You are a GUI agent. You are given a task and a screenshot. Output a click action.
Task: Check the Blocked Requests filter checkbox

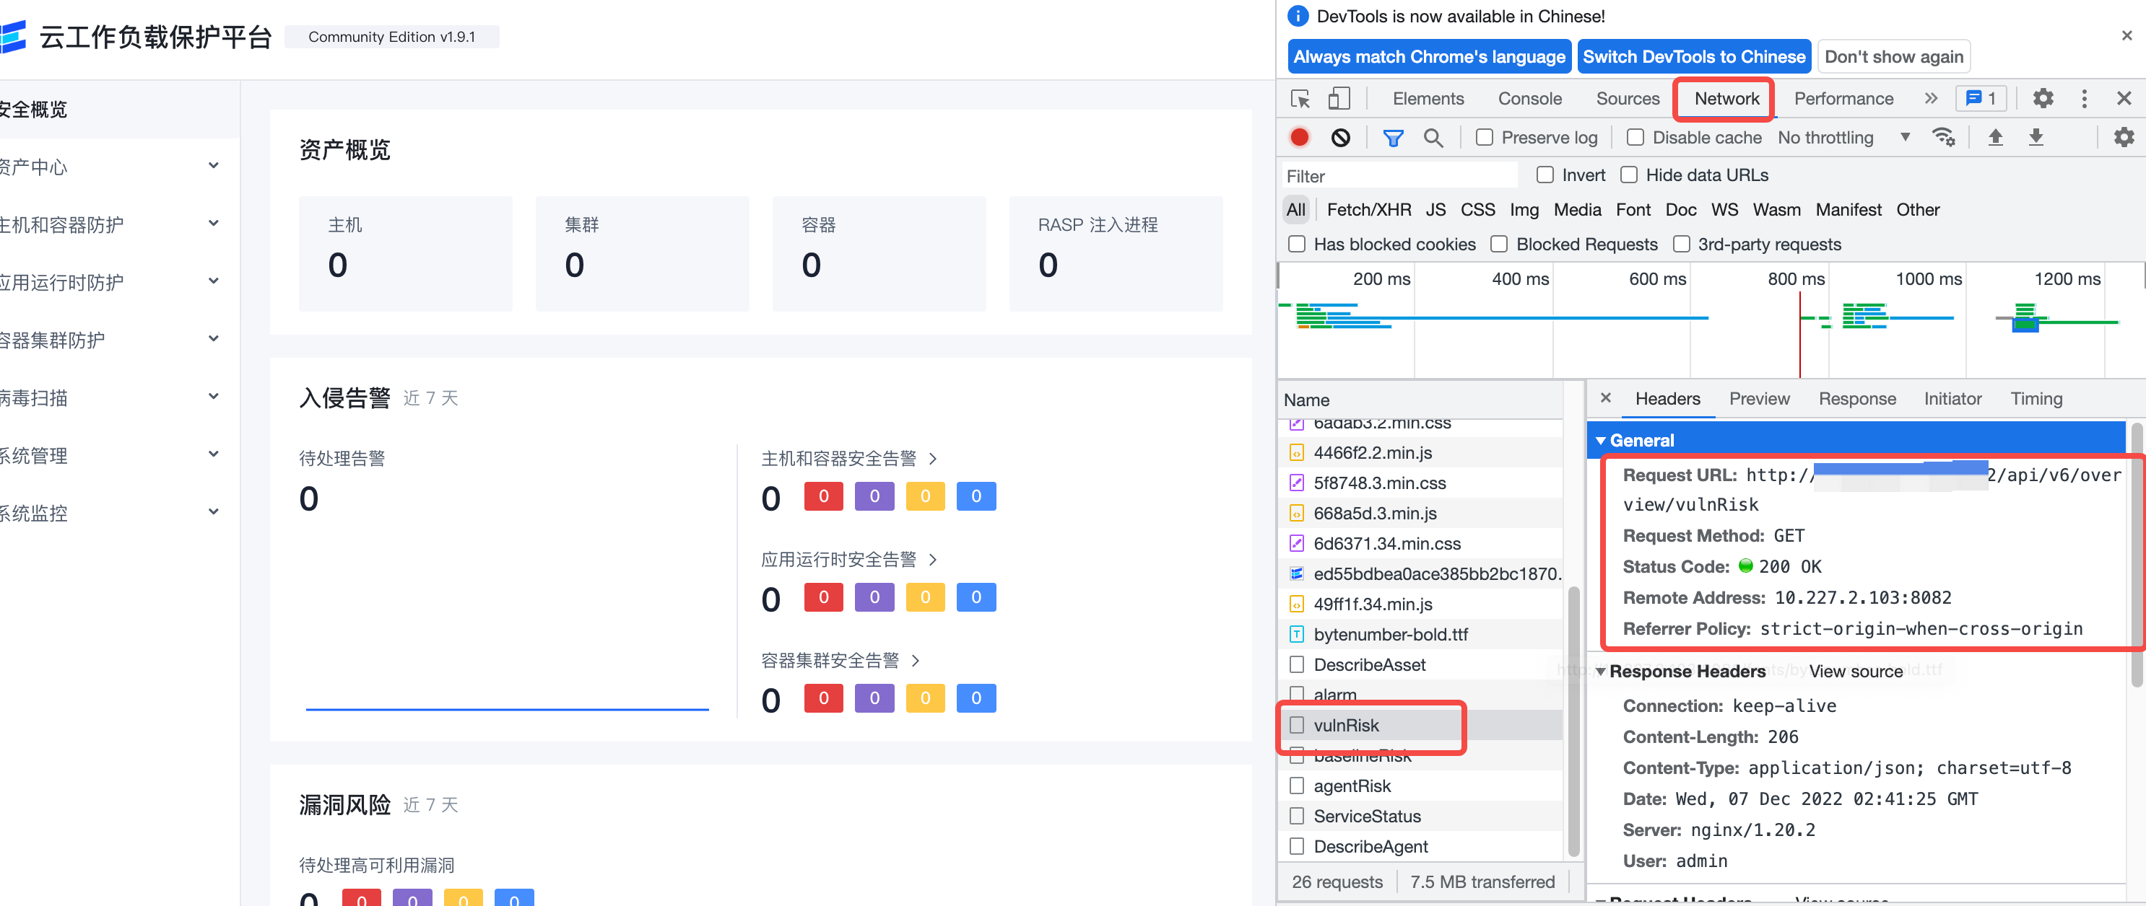pyautogui.click(x=1499, y=244)
